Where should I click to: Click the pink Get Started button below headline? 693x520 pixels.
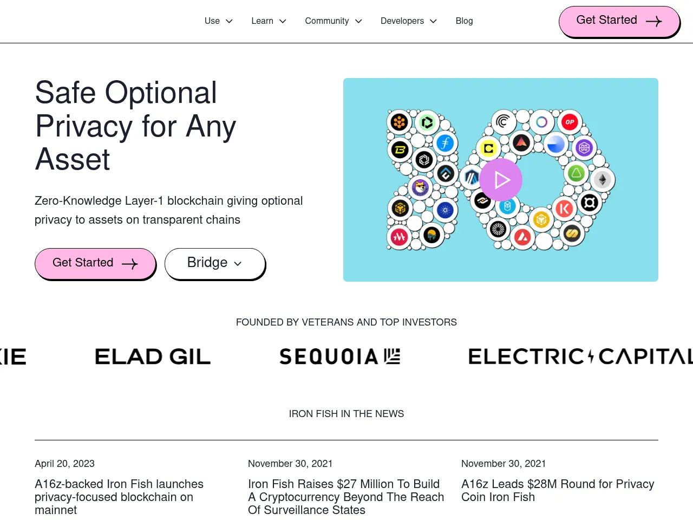pyautogui.click(x=95, y=263)
